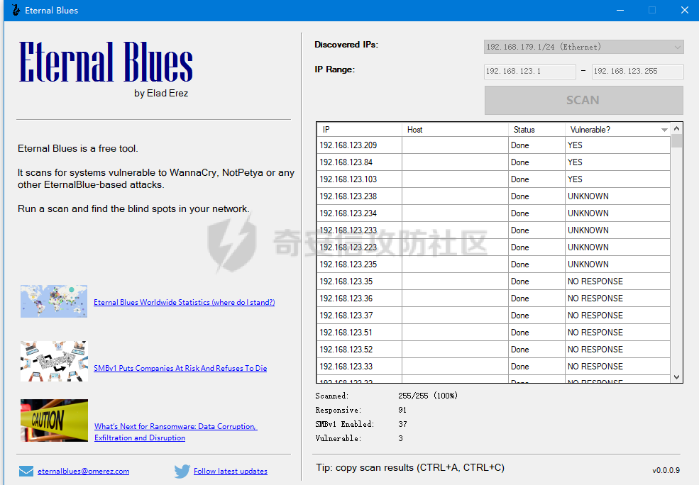Select row with IP 192.168.123.35
The height and width of the screenshot is (485, 699).
pyautogui.click(x=493, y=281)
